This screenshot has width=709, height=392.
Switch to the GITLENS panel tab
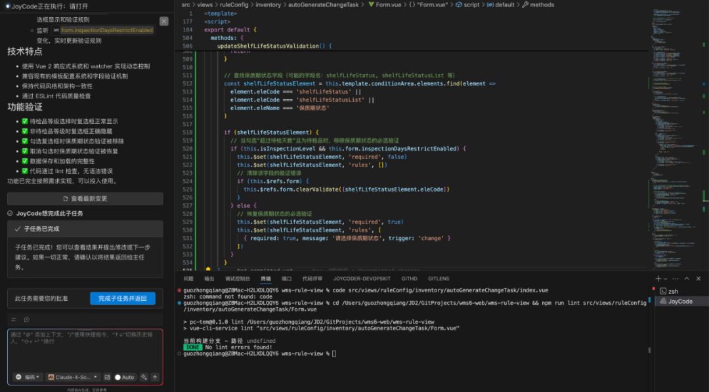click(x=439, y=279)
